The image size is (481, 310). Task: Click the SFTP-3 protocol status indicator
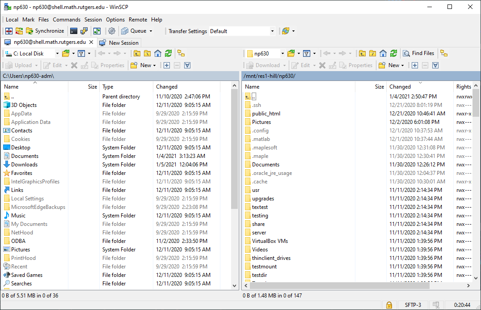coord(413,305)
